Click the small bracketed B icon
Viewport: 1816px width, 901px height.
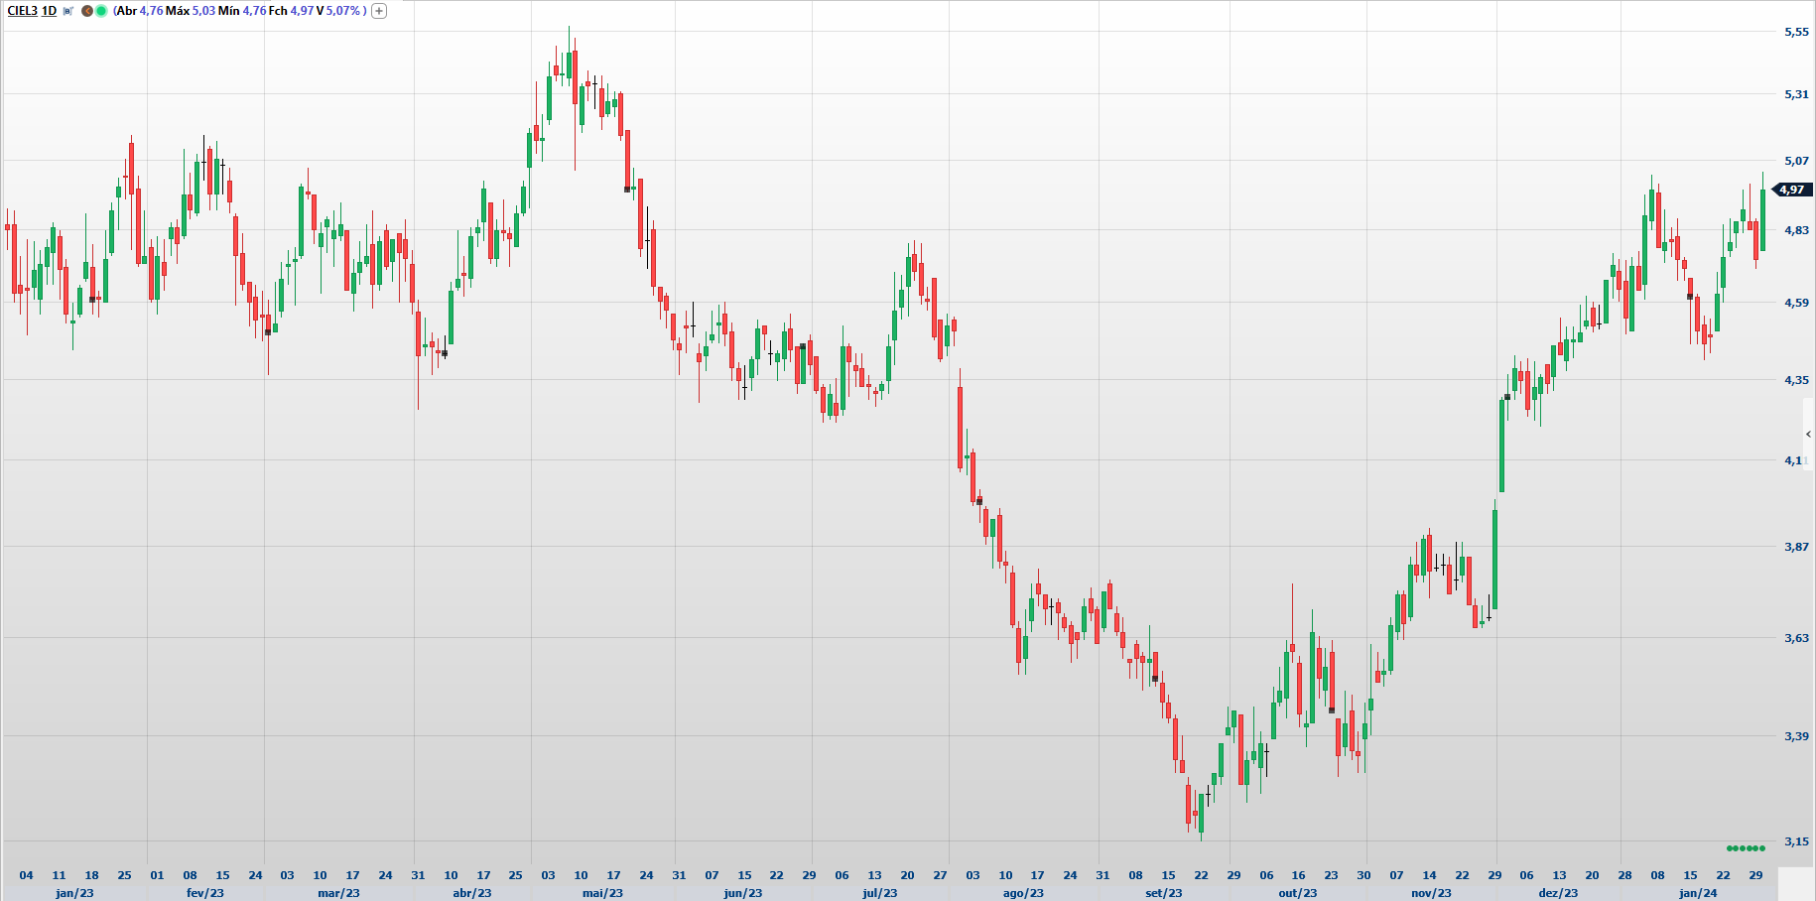click(67, 11)
